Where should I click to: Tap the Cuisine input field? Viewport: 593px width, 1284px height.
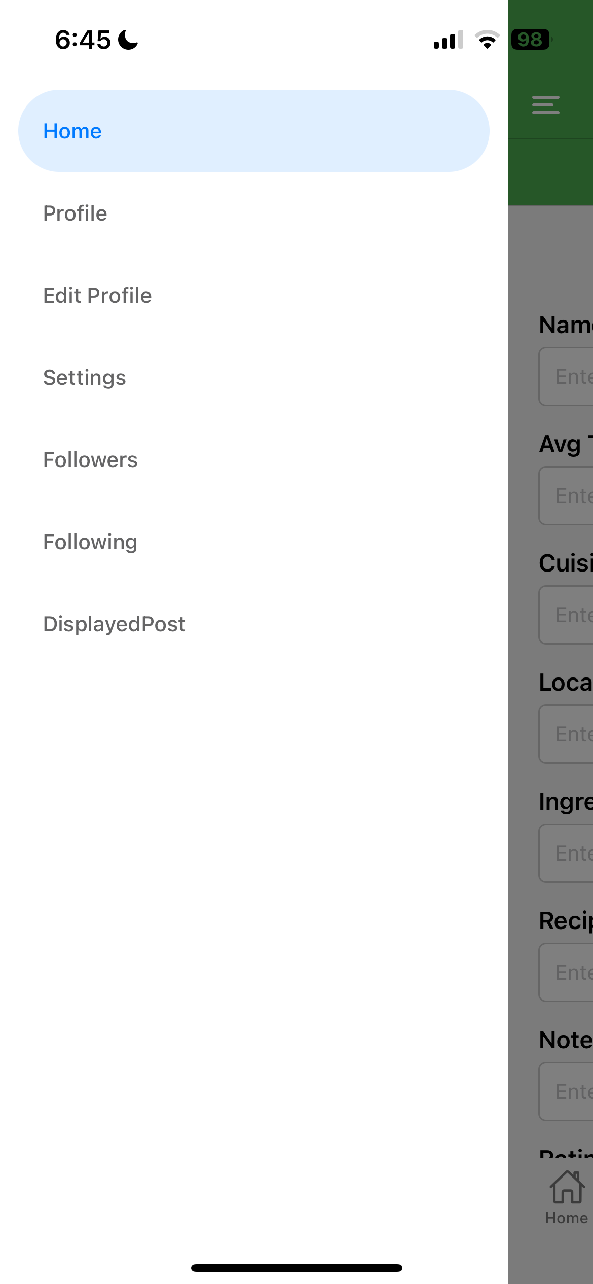pyautogui.click(x=566, y=615)
